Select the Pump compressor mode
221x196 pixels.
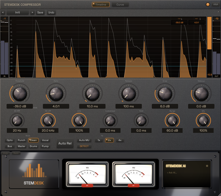click(x=45, y=146)
